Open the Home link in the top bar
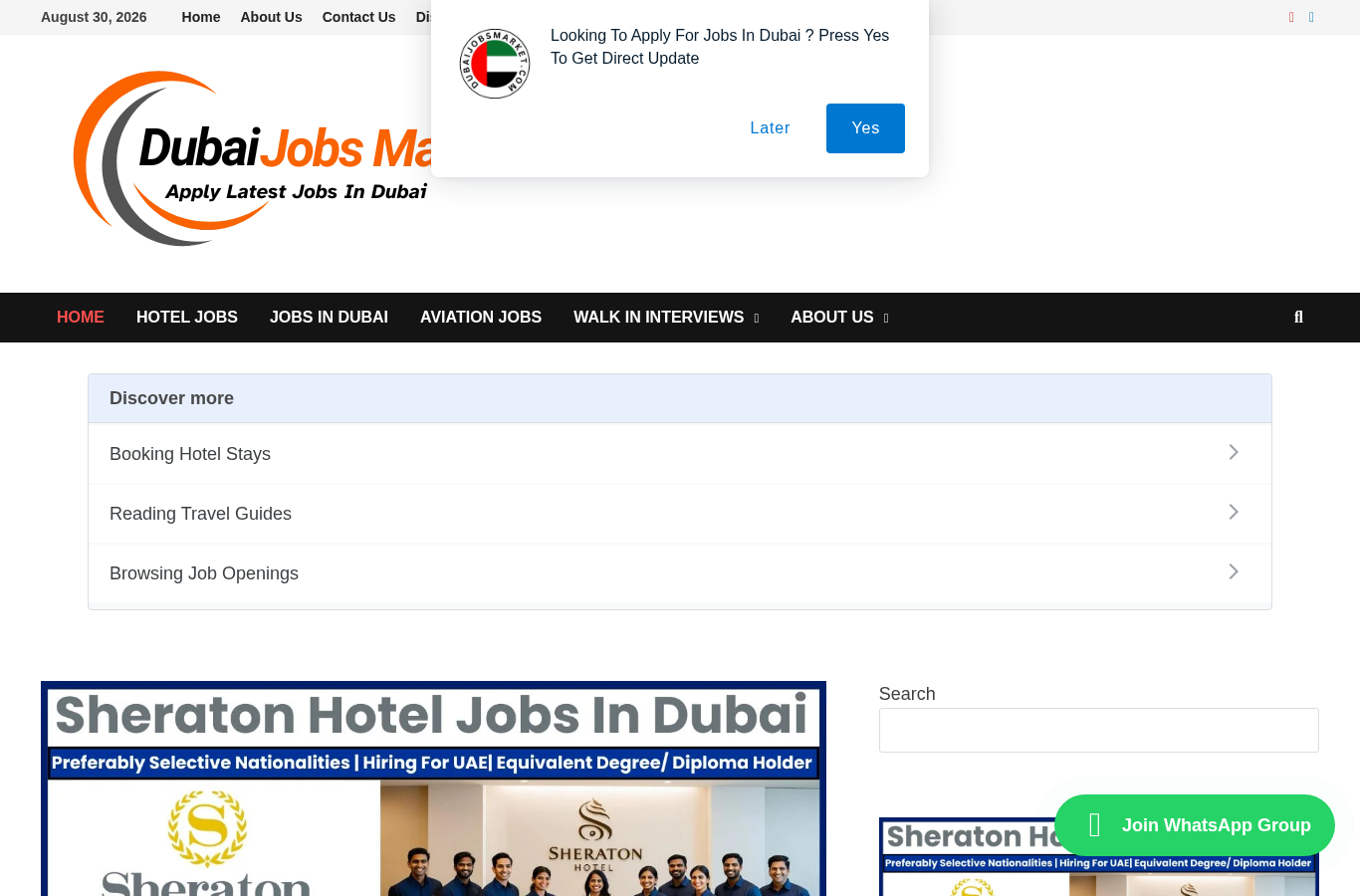The image size is (1360, 896). coord(201,17)
